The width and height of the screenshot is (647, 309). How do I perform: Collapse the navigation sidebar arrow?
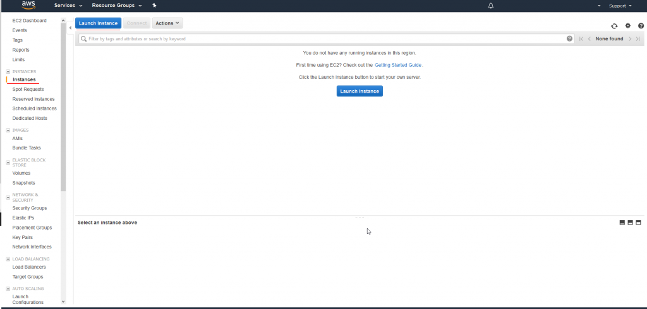(x=70, y=28)
